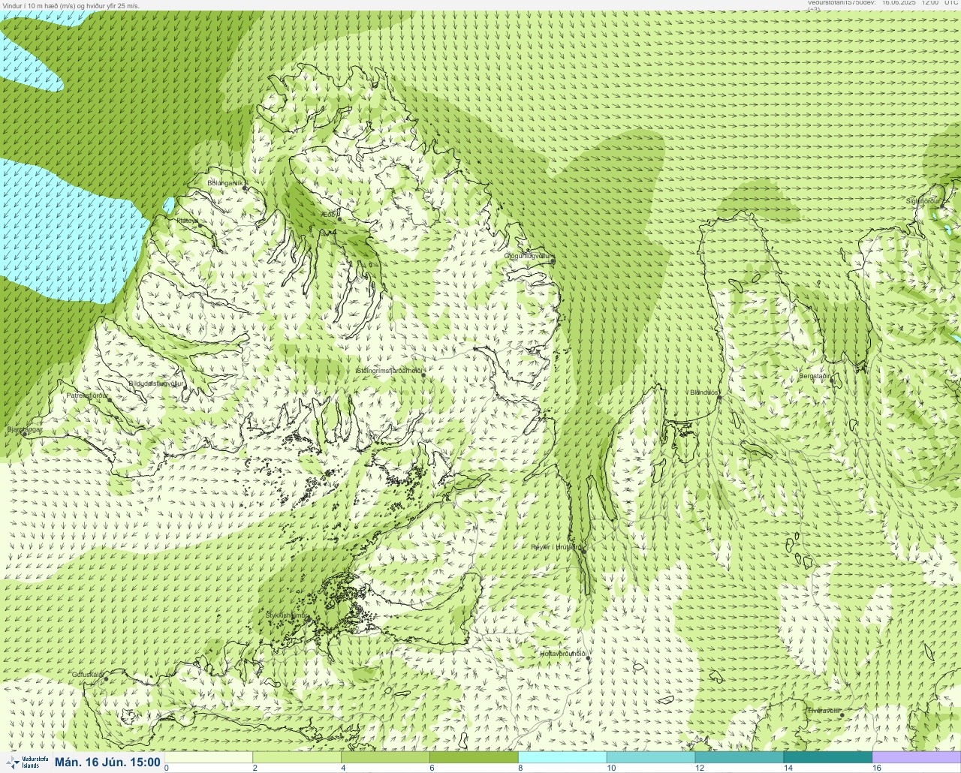Click the Reykir í Hrútafirði station marker
This screenshot has width=961, height=773.
[583, 551]
